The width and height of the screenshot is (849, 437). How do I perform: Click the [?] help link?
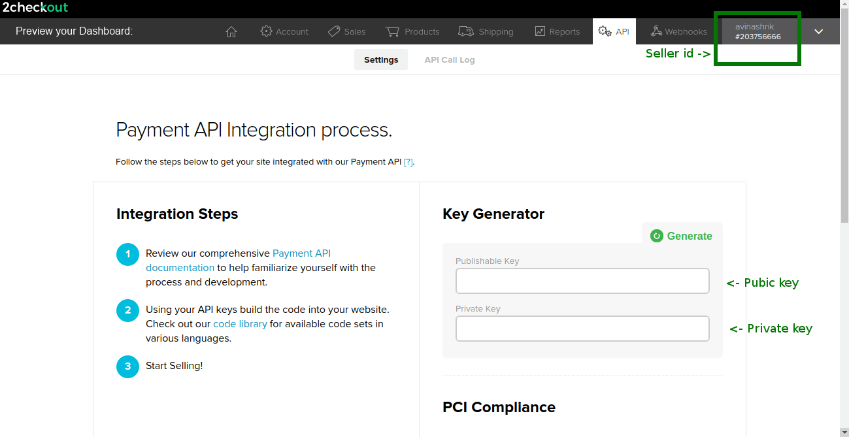pyautogui.click(x=408, y=162)
